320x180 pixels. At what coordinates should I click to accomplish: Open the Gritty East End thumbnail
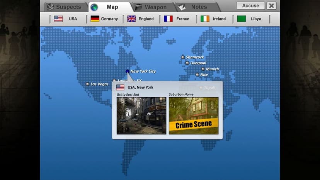[141, 116]
